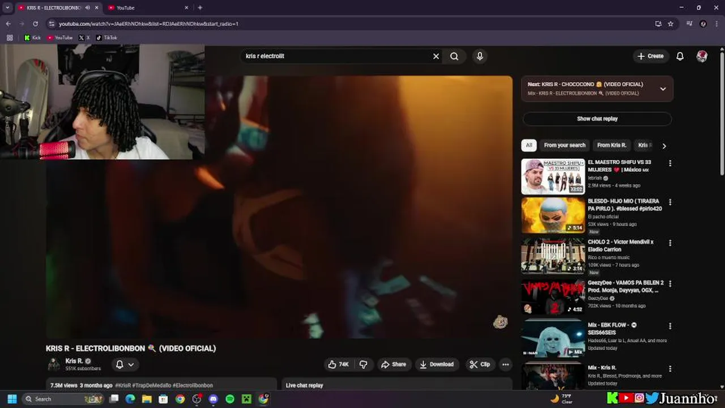Open the YouTube account avatar menu
This screenshot has width=725, height=408.
click(x=702, y=56)
